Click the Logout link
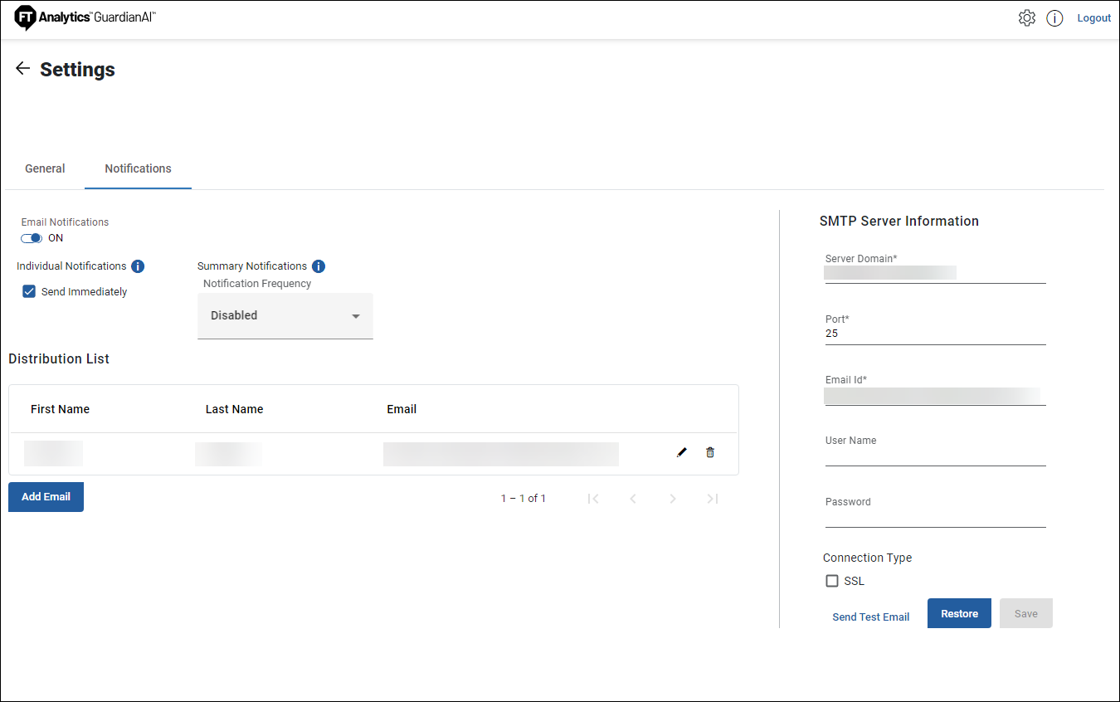 point(1093,18)
